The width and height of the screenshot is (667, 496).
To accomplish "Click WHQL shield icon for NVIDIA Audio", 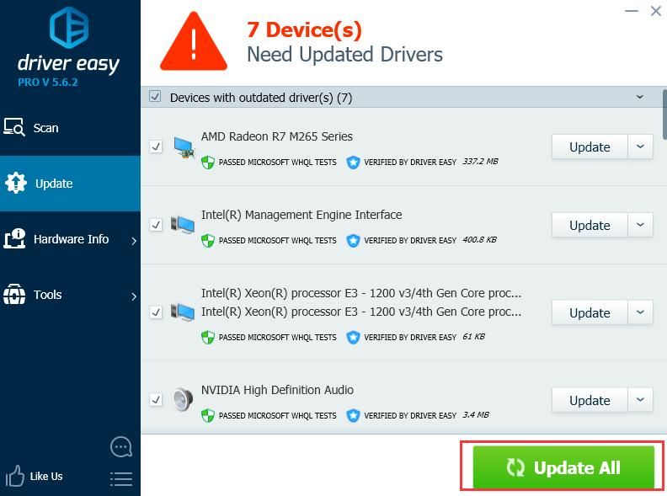I will (207, 415).
